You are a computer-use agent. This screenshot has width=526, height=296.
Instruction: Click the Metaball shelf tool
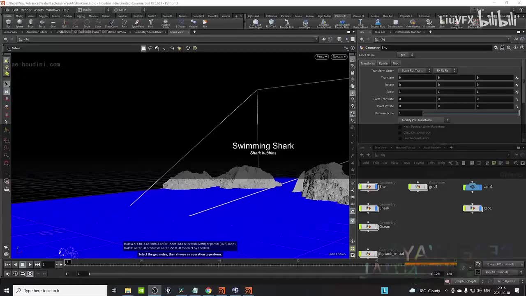(x=193, y=23)
